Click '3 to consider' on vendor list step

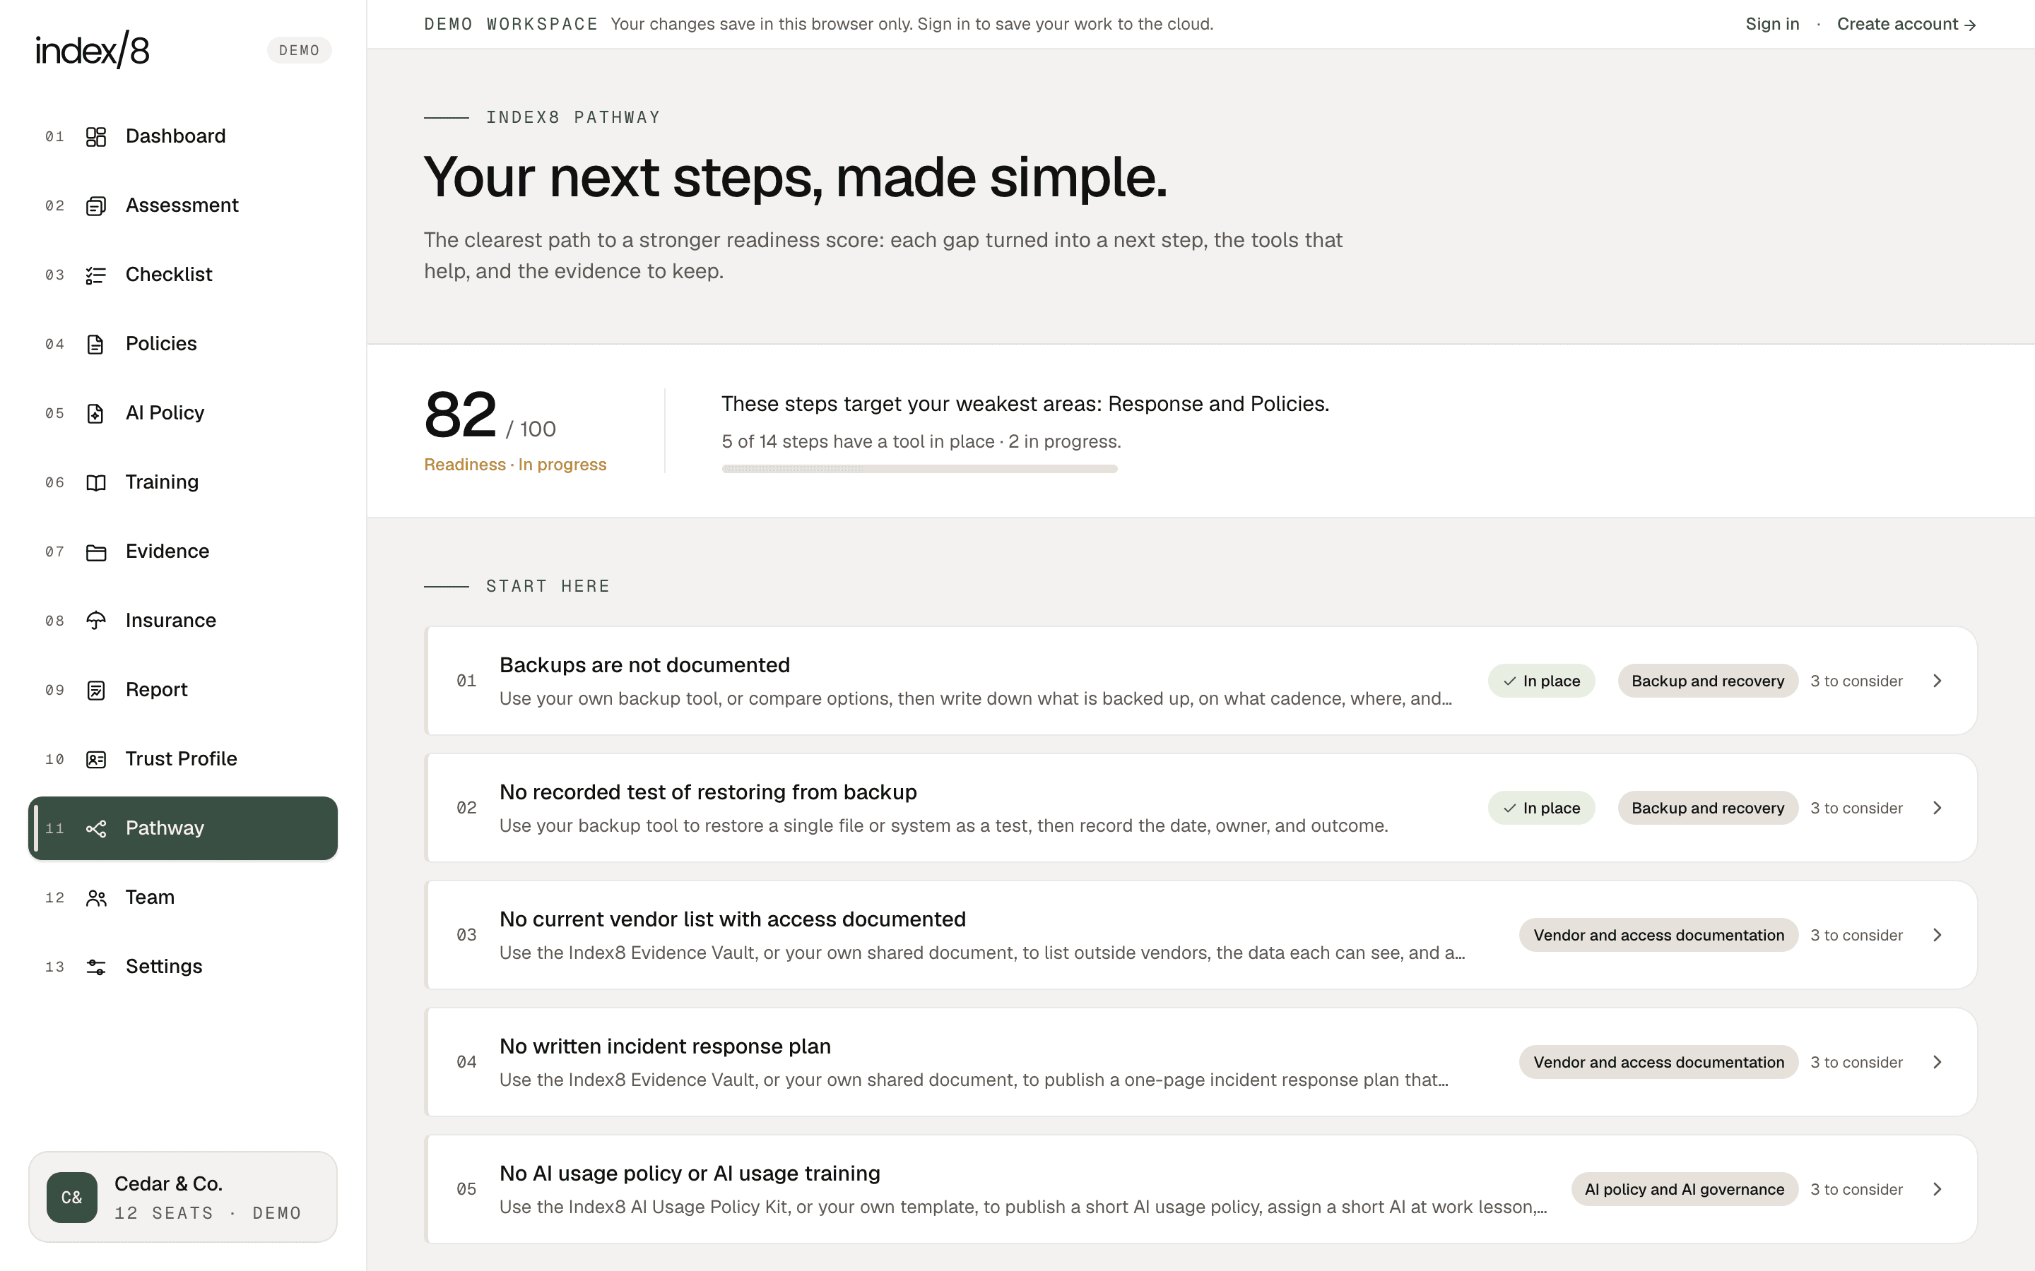click(x=1856, y=936)
